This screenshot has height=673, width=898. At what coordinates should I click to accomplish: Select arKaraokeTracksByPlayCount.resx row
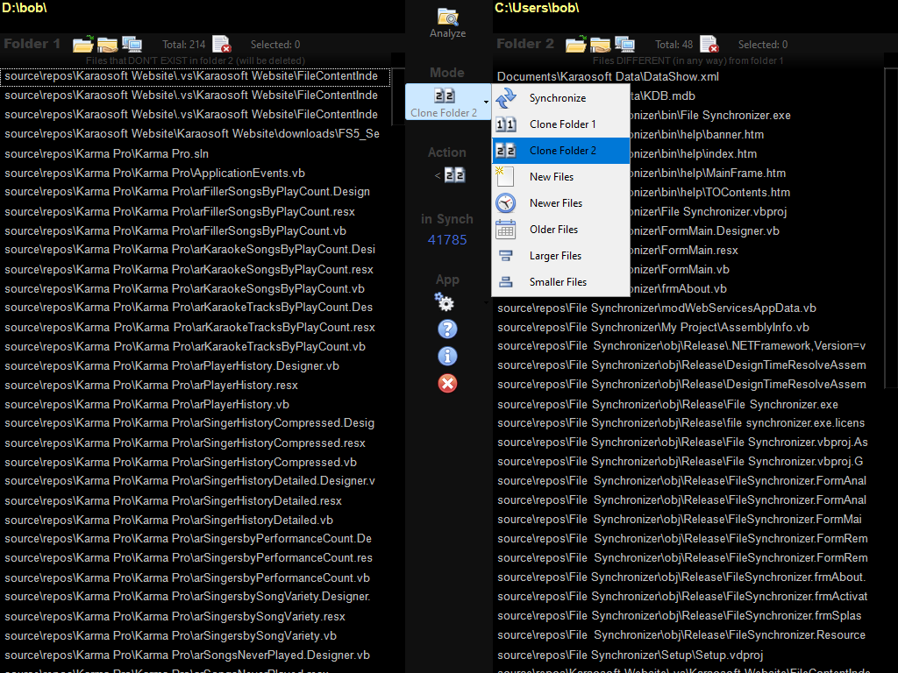pos(195,327)
